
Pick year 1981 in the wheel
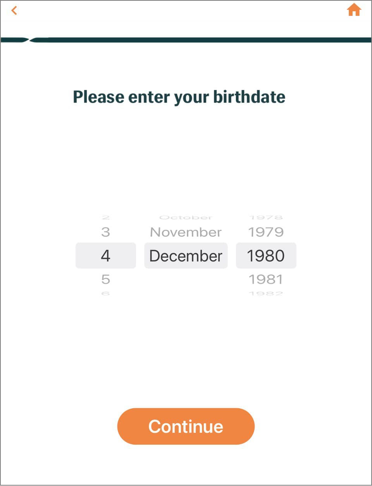coord(266,279)
